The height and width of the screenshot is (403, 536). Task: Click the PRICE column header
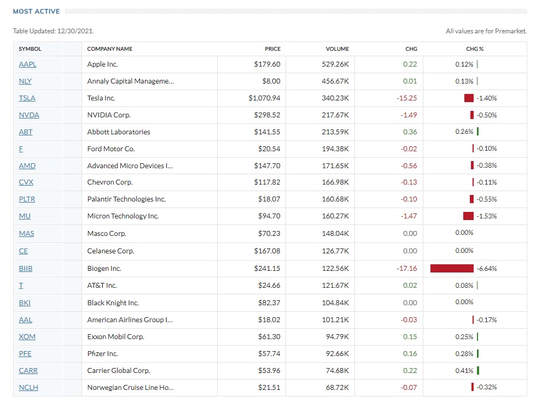point(272,49)
